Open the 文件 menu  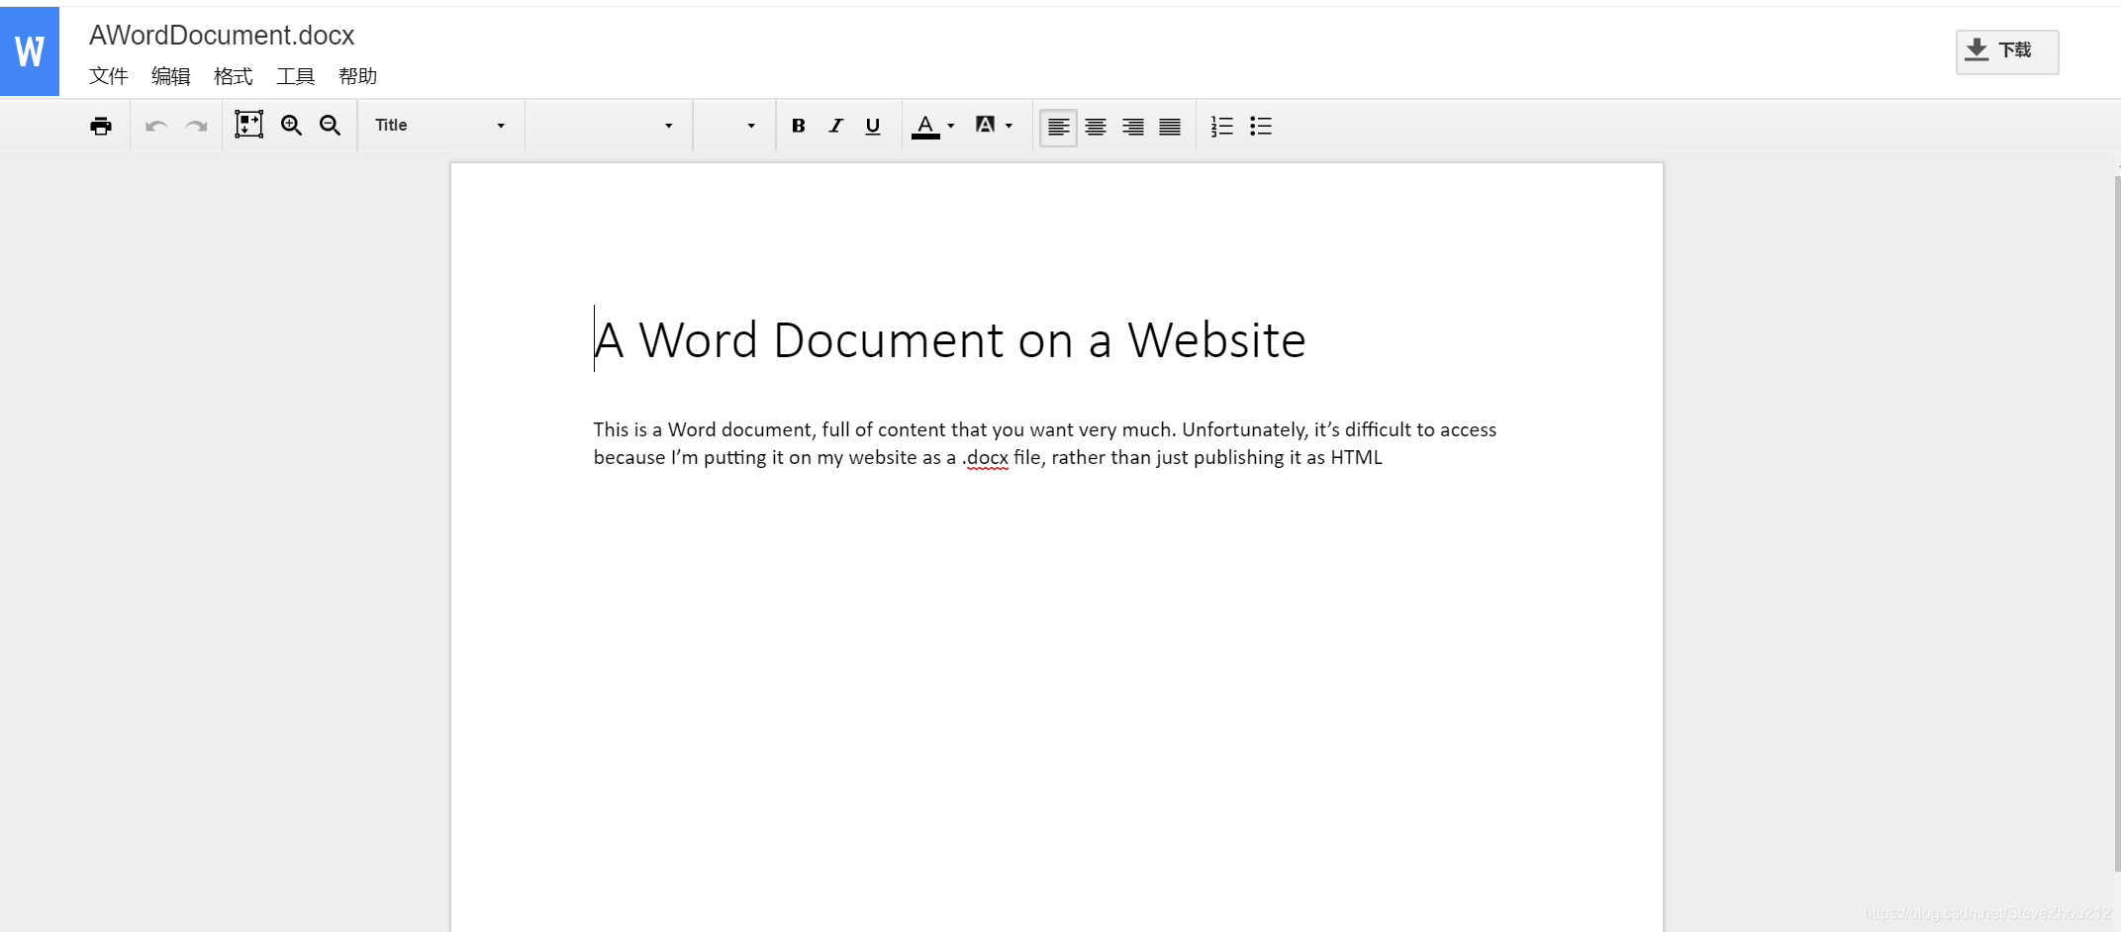[109, 76]
